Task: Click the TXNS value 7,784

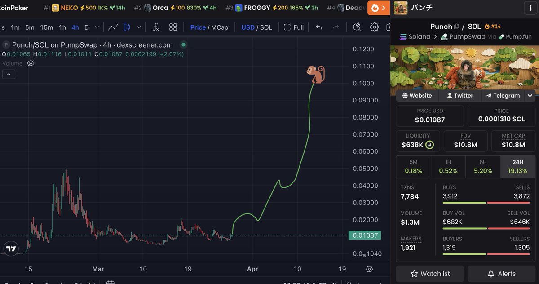Action: [x=410, y=196]
